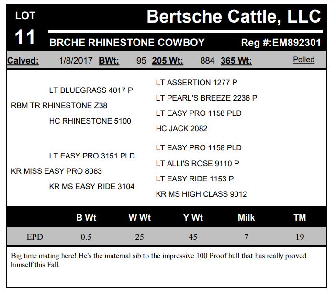Click the Reg # EM892301 text
The image size is (336, 293).
point(280,42)
